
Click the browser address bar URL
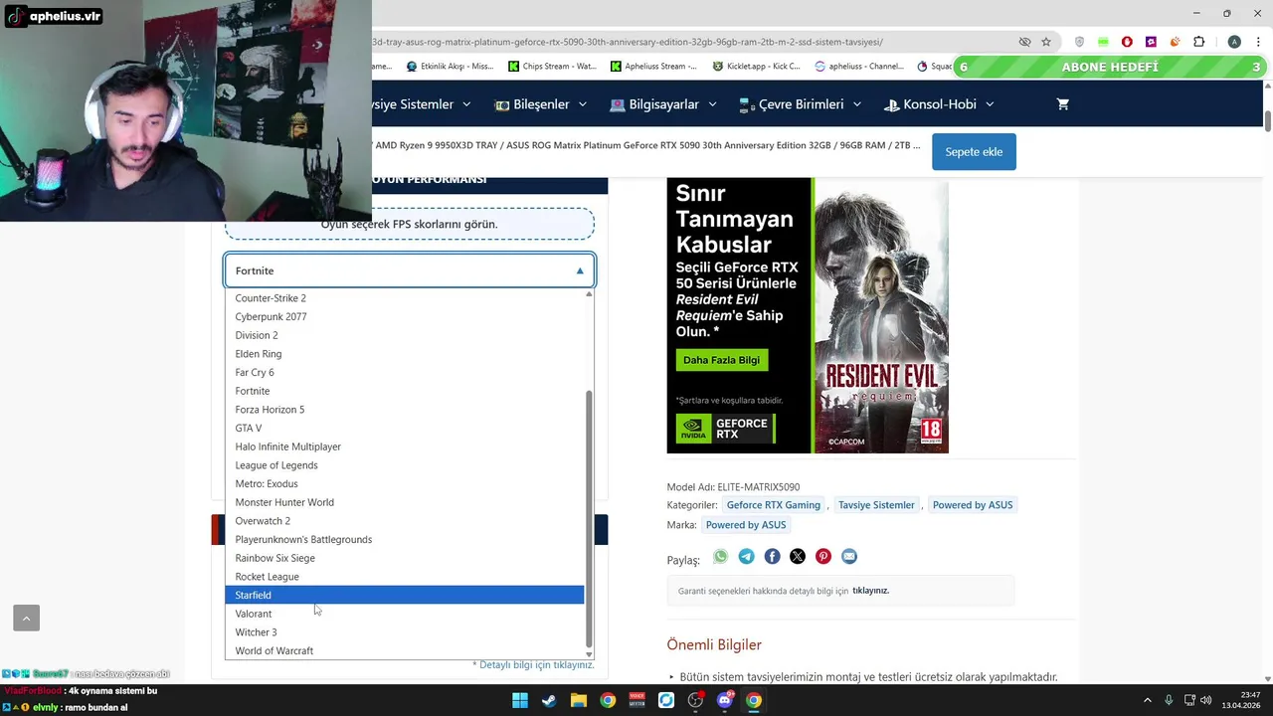[x=628, y=42]
